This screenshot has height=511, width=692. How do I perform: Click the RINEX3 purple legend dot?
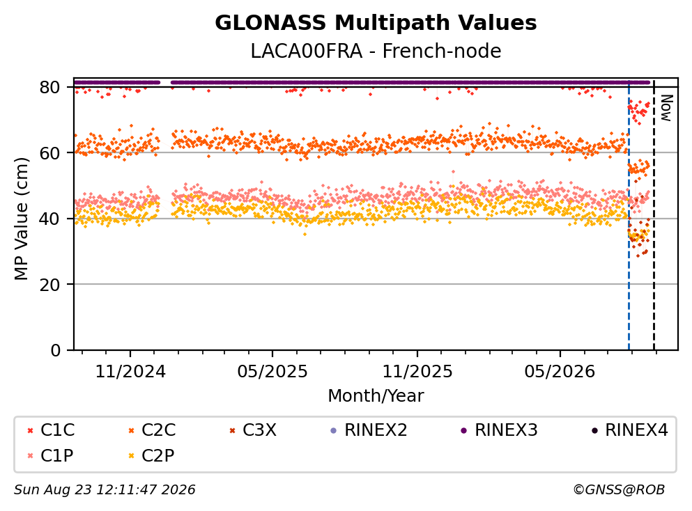coord(464,430)
